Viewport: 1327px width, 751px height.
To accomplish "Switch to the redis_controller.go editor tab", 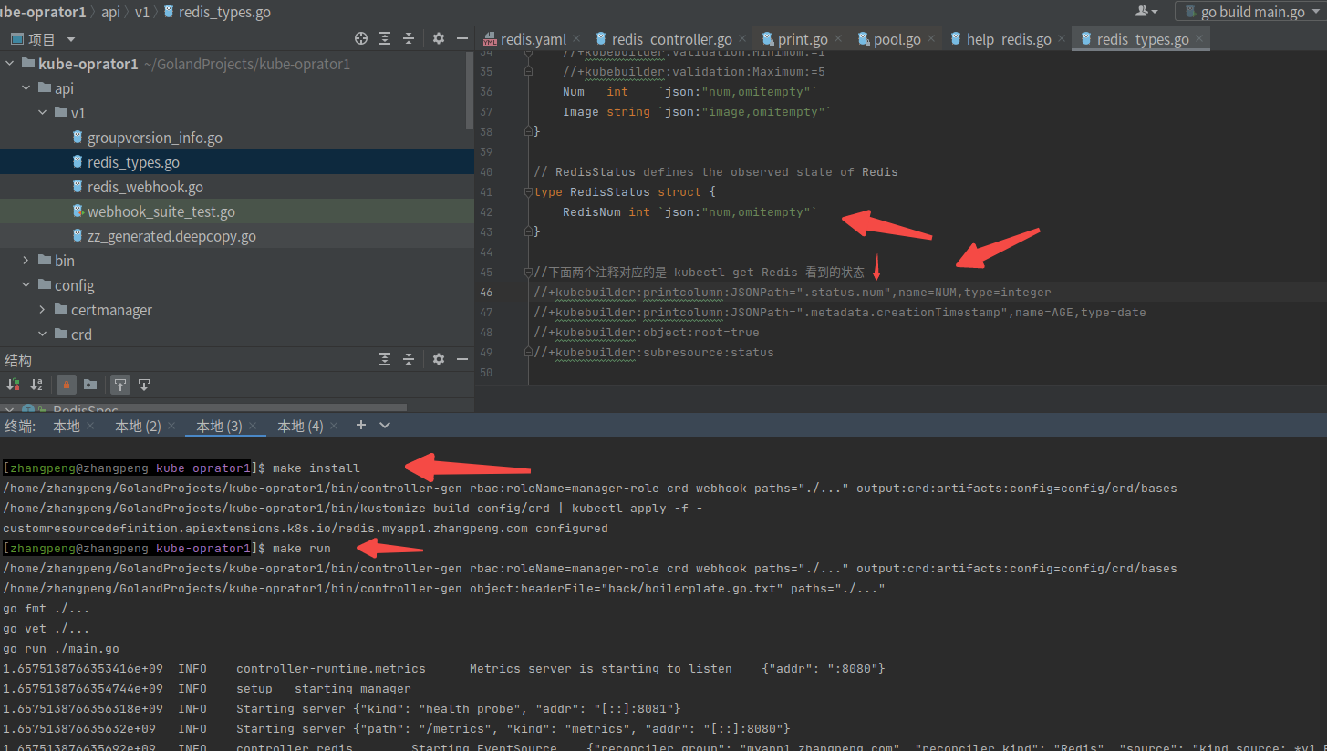I will pyautogui.click(x=671, y=39).
